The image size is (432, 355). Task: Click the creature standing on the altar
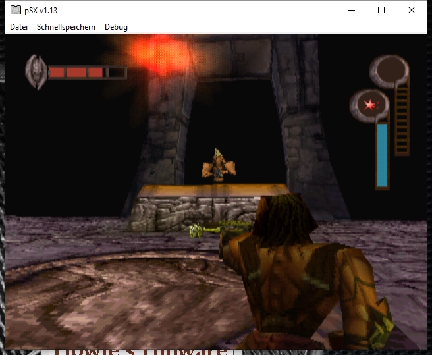point(219,166)
